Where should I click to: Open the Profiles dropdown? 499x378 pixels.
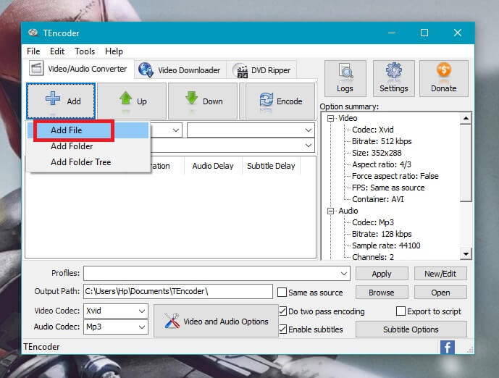pyautogui.click(x=217, y=273)
